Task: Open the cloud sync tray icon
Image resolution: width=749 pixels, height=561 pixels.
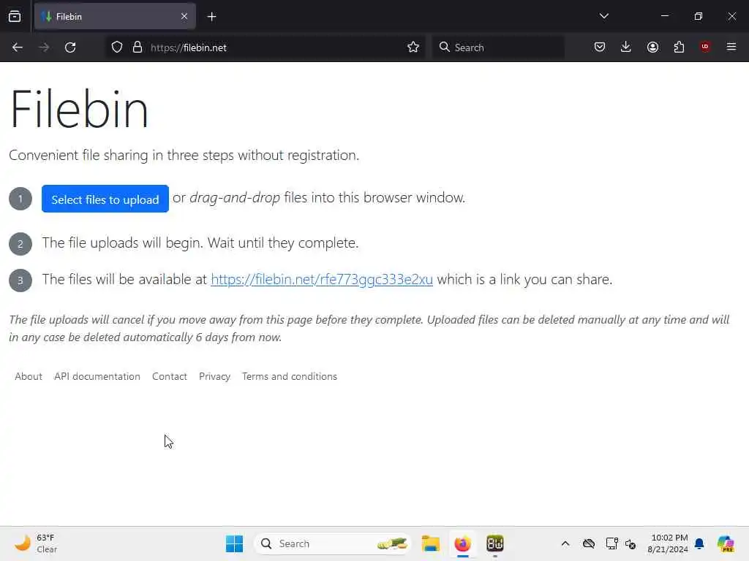Action: point(589,543)
